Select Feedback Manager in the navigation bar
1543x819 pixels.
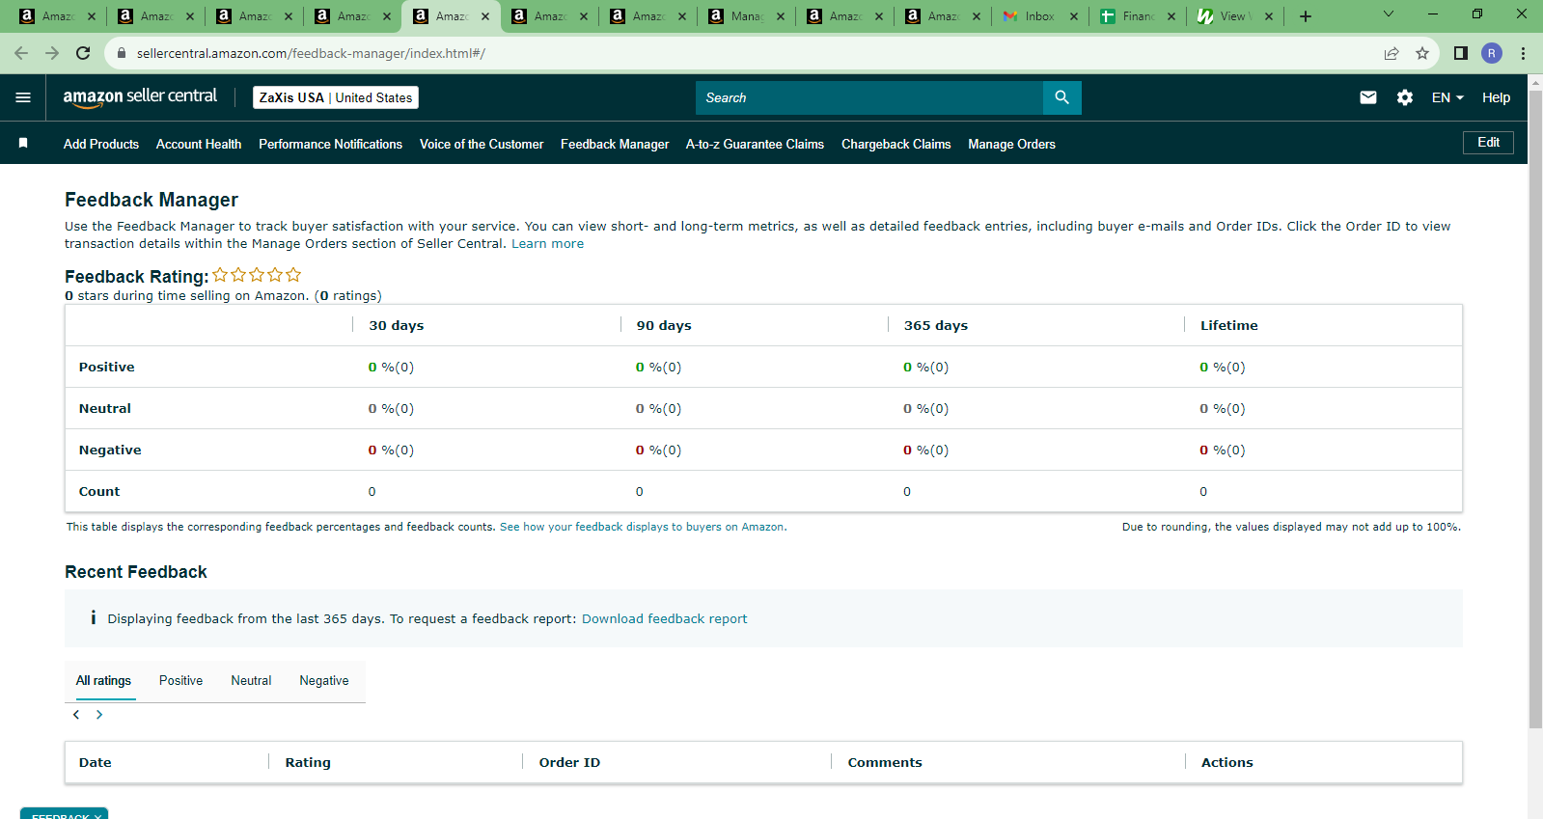tap(615, 144)
